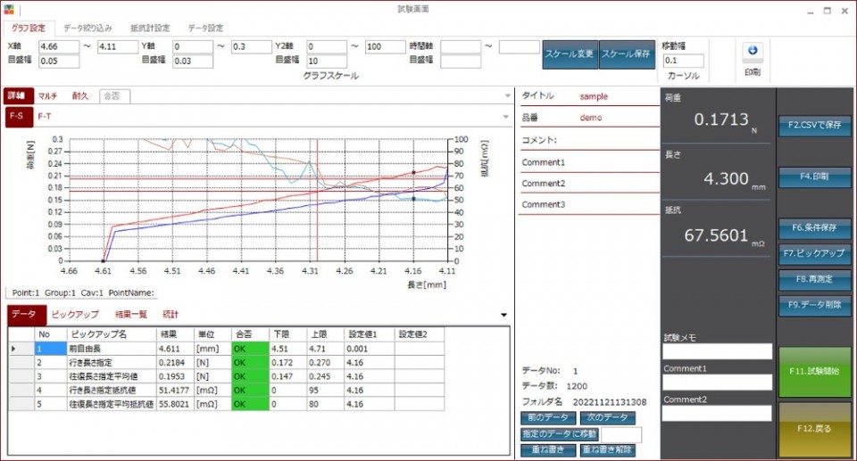
Task: Click the 重ね書き overlay button
Action: pos(547,450)
